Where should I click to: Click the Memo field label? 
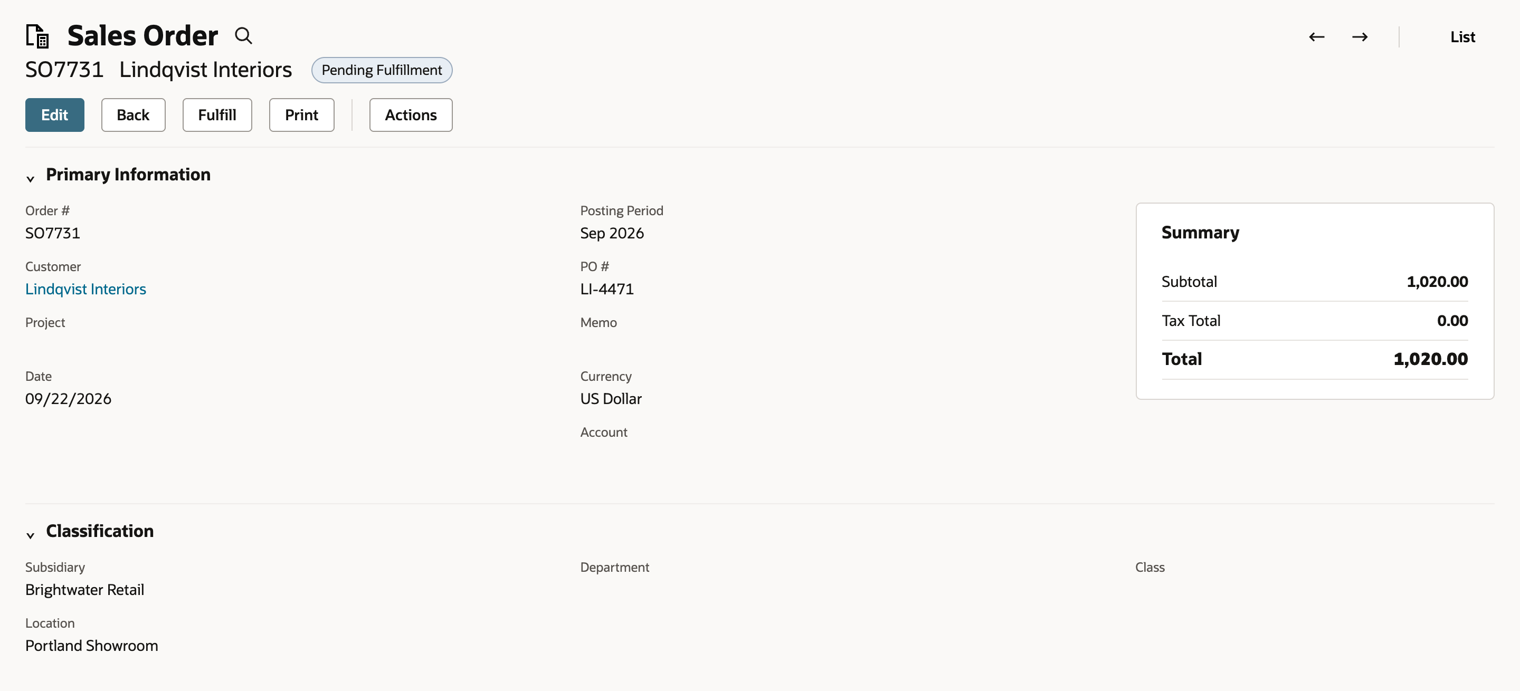tap(598, 322)
